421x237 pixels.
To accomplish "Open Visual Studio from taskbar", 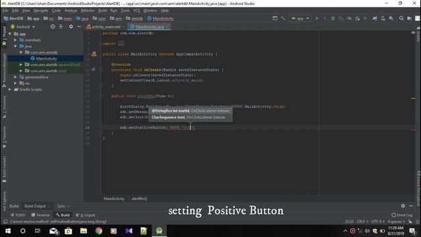I will coord(129,231).
